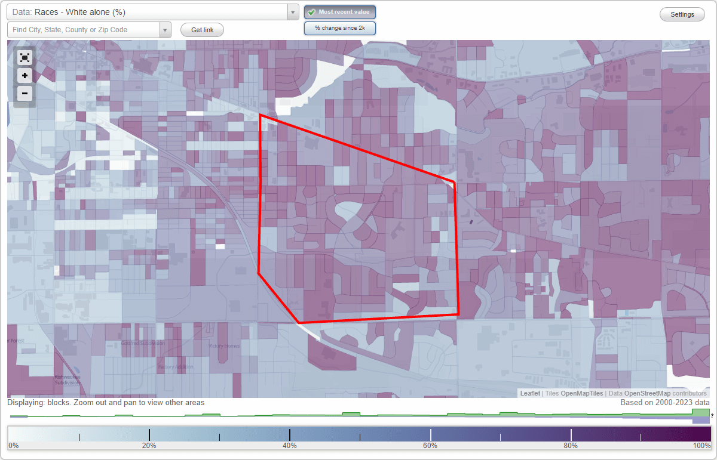Toggle the fullscreen map icon

[x=24, y=57]
